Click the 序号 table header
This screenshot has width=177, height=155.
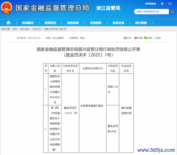coord(46,68)
